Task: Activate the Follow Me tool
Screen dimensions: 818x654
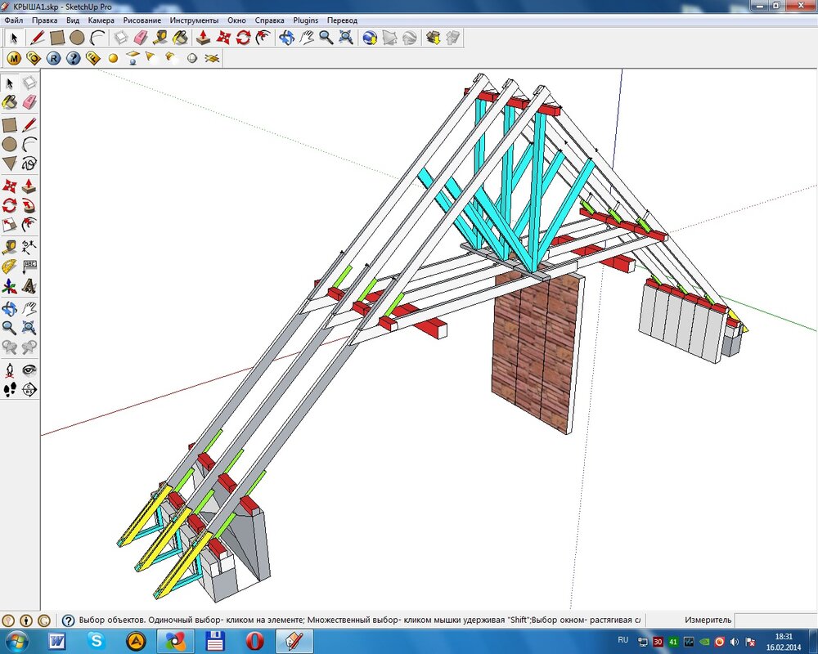Action: tap(29, 204)
